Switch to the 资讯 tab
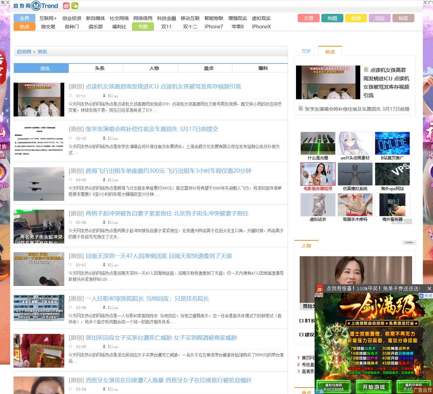433x394 pixels. (x=41, y=68)
